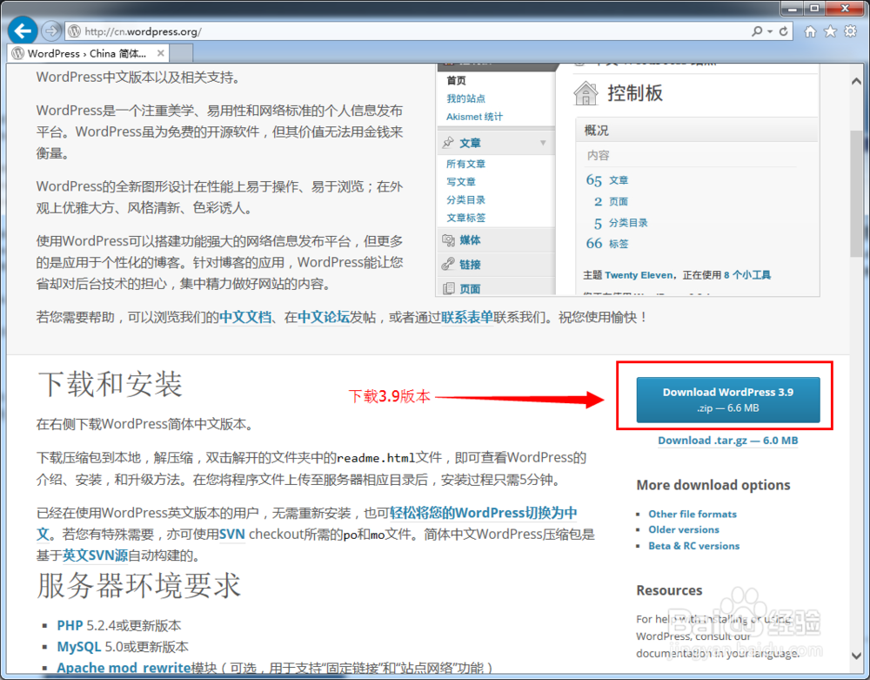Open Favorites star icon
This screenshot has height=680, width=870.
[830, 31]
